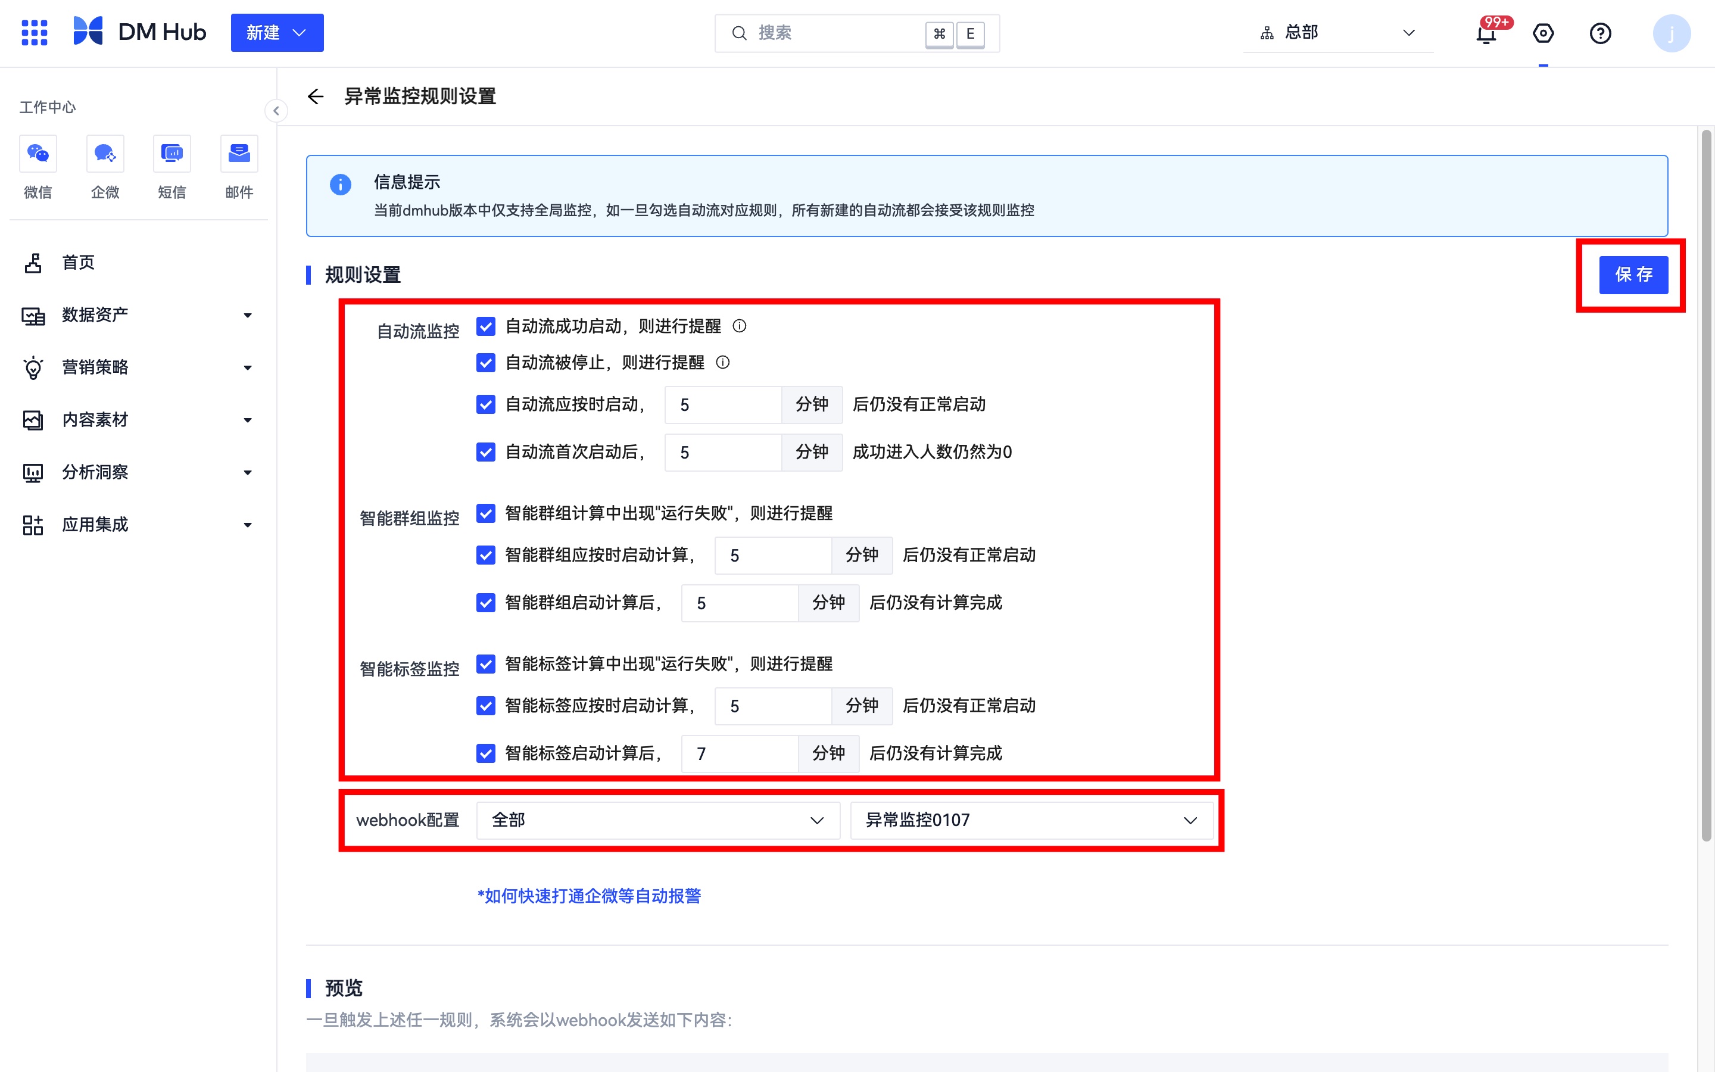The height and width of the screenshot is (1072, 1715).
Task: Click the 保存 button
Action: coord(1633,275)
